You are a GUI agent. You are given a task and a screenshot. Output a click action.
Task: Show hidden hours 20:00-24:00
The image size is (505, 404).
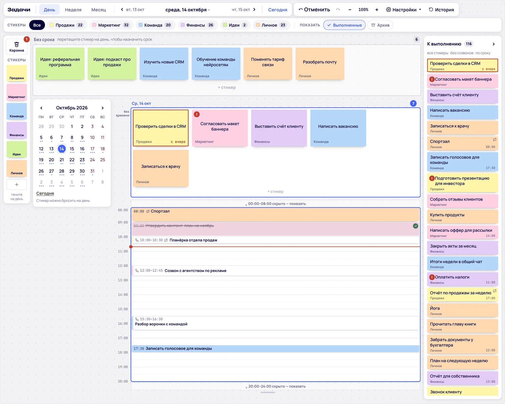(x=276, y=386)
